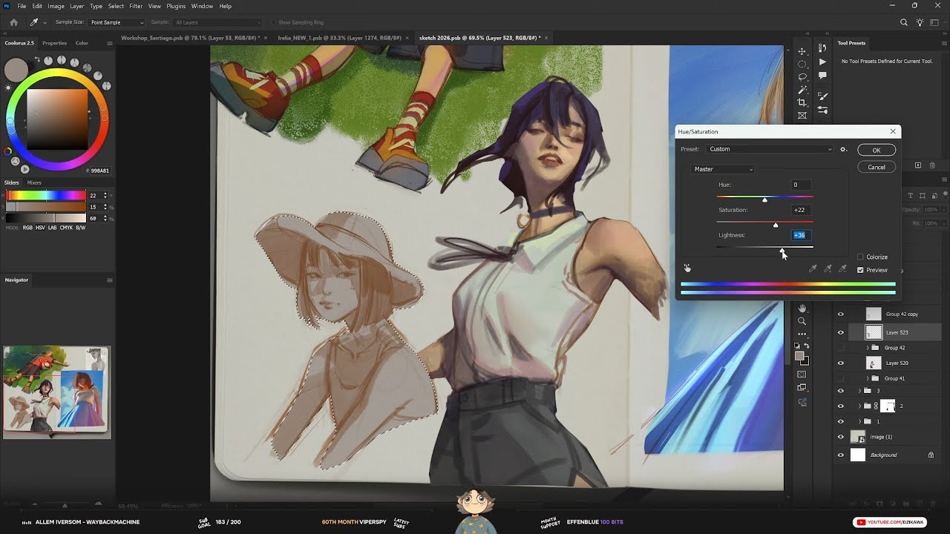Select CMYK color mode

tap(66, 228)
